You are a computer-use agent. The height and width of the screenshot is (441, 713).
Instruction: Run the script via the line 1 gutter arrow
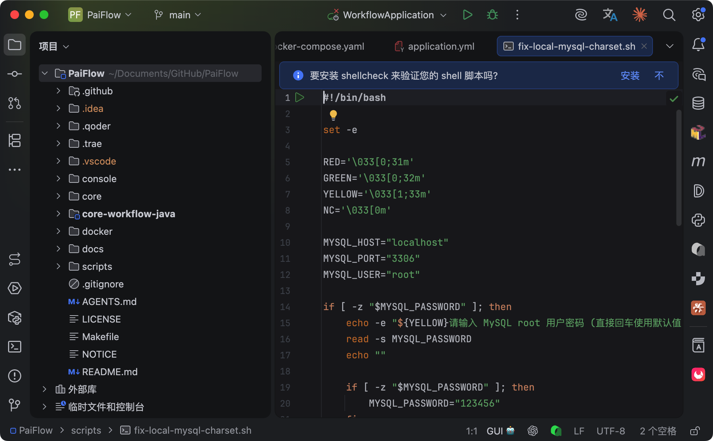300,97
